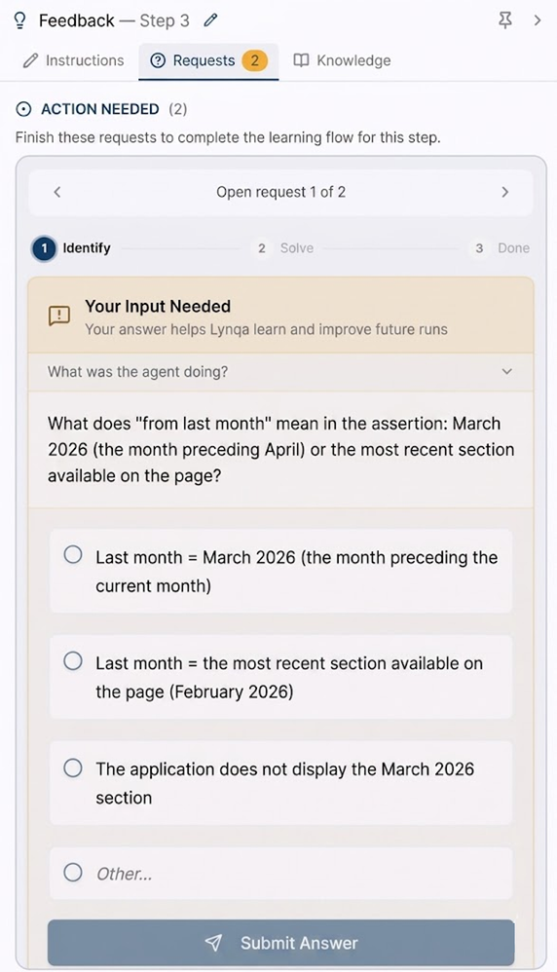This screenshot has height=972, width=557.
Task: Click the right chevron in top header
Action: coord(538,20)
